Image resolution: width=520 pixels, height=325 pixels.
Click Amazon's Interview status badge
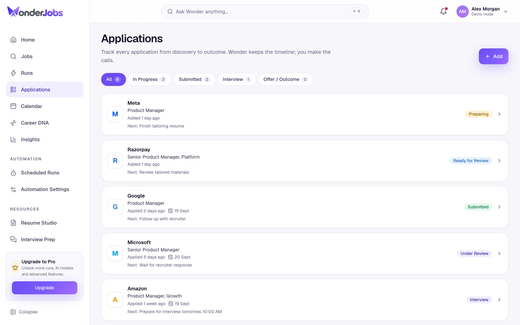pyautogui.click(x=479, y=300)
